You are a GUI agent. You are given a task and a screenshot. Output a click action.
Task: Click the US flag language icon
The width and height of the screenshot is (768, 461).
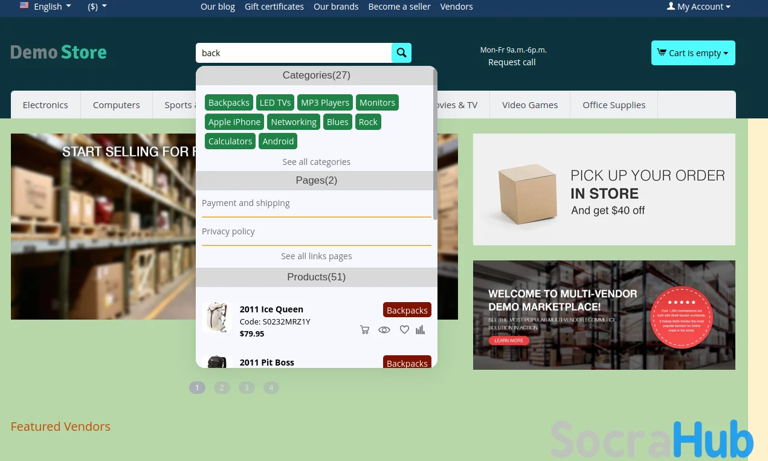(x=24, y=5)
